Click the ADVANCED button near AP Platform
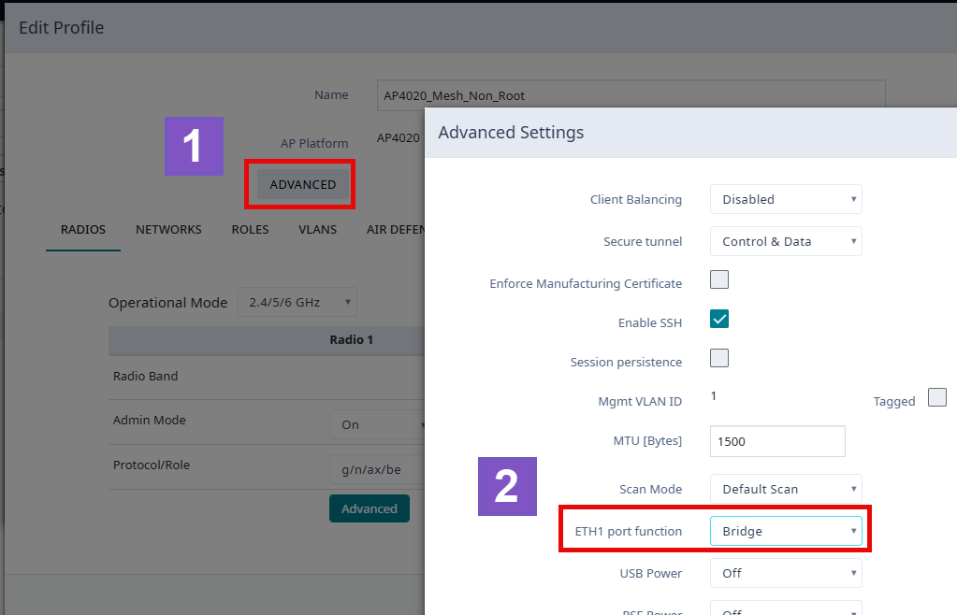957x615 pixels. click(299, 184)
